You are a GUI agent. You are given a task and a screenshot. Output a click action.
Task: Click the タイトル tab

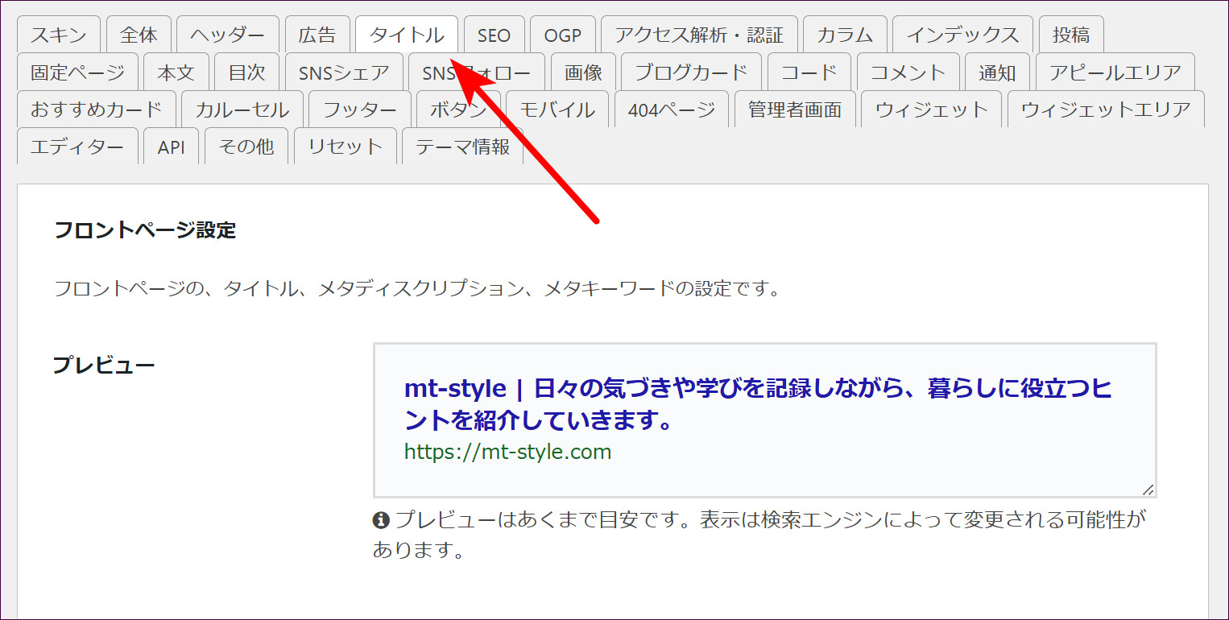(407, 35)
